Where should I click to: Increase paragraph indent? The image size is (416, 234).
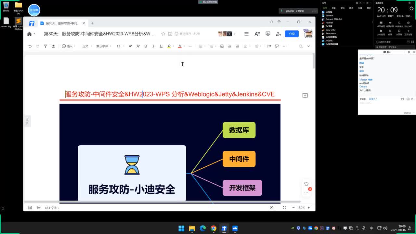[x=238, y=46]
